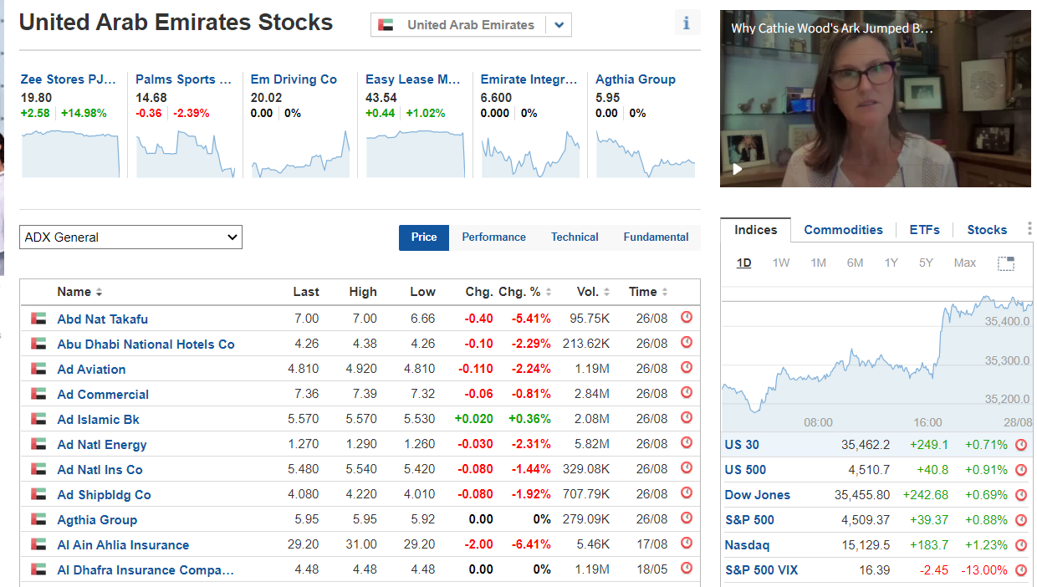Select the 6M chart timeframe
The width and height of the screenshot is (1037, 587).
(855, 263)
